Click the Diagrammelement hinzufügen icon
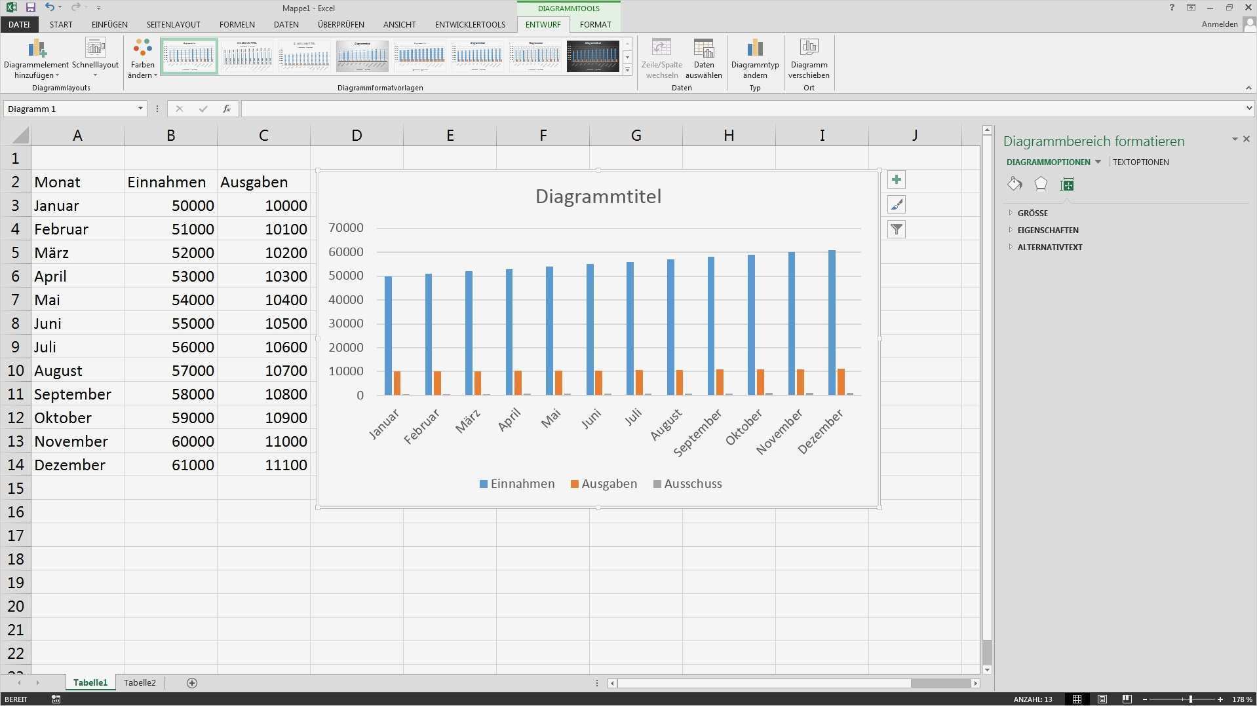This screenshot has height=706, width=1257. [36, 49]
